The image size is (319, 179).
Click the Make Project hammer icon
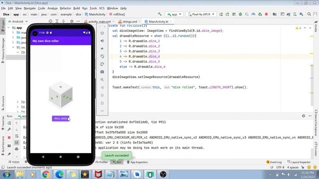pos(159,14)
